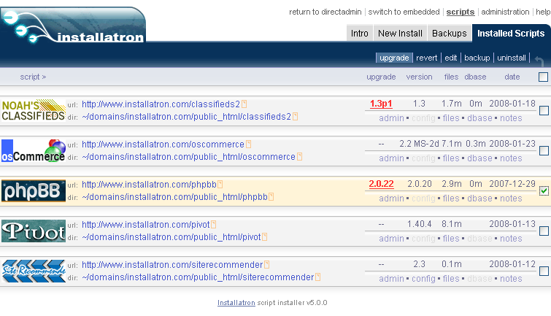This screenshot has height=316, width=551.
Task: Click the Site Recommender logo
Action: pyautogui.click(x=34, y=271)
